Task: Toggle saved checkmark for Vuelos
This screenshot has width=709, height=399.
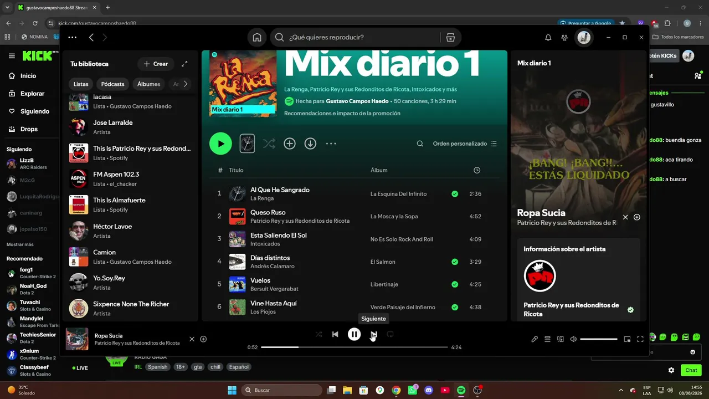Action: pos(455,284)
